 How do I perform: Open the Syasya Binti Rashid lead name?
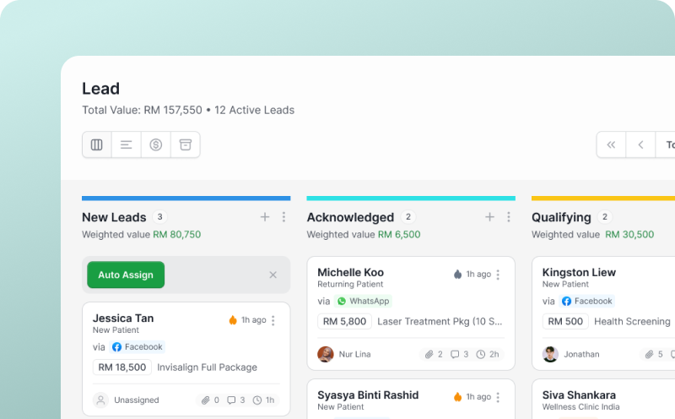[x=368, y=395]
